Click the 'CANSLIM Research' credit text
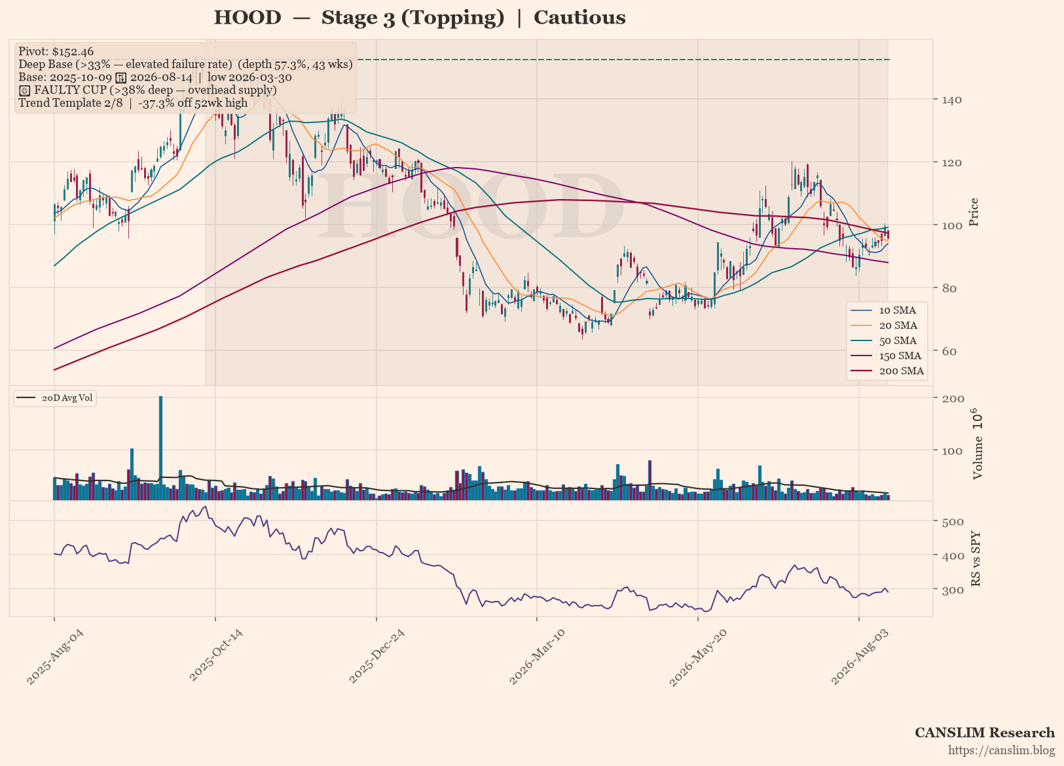Viewport: 1064px width, 766px height. [x=985, y=733]
